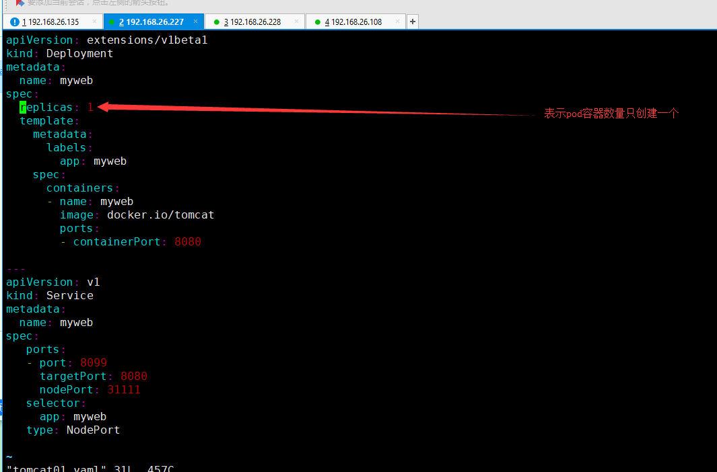
Task: Select the 192.168.26.228 session tab
Action: (x=252, y=22)
